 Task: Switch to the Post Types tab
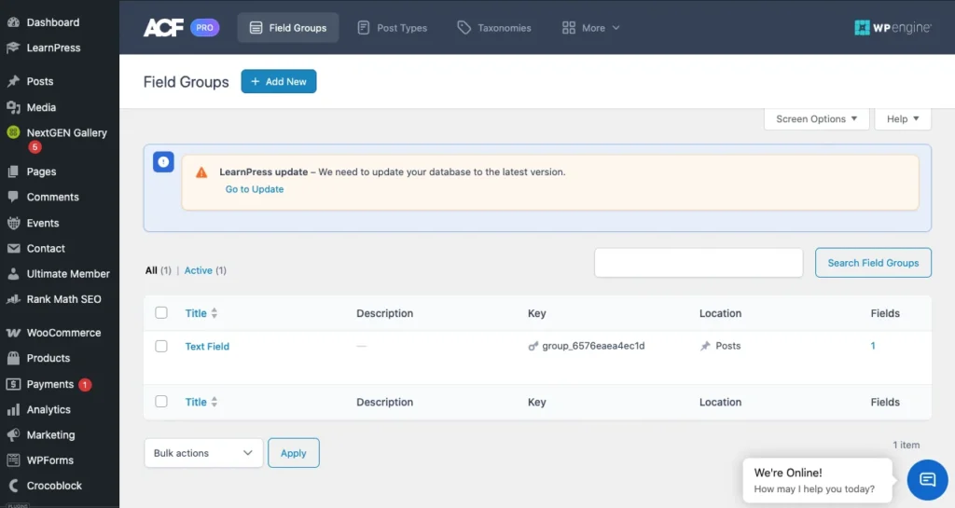click(392, 28)
